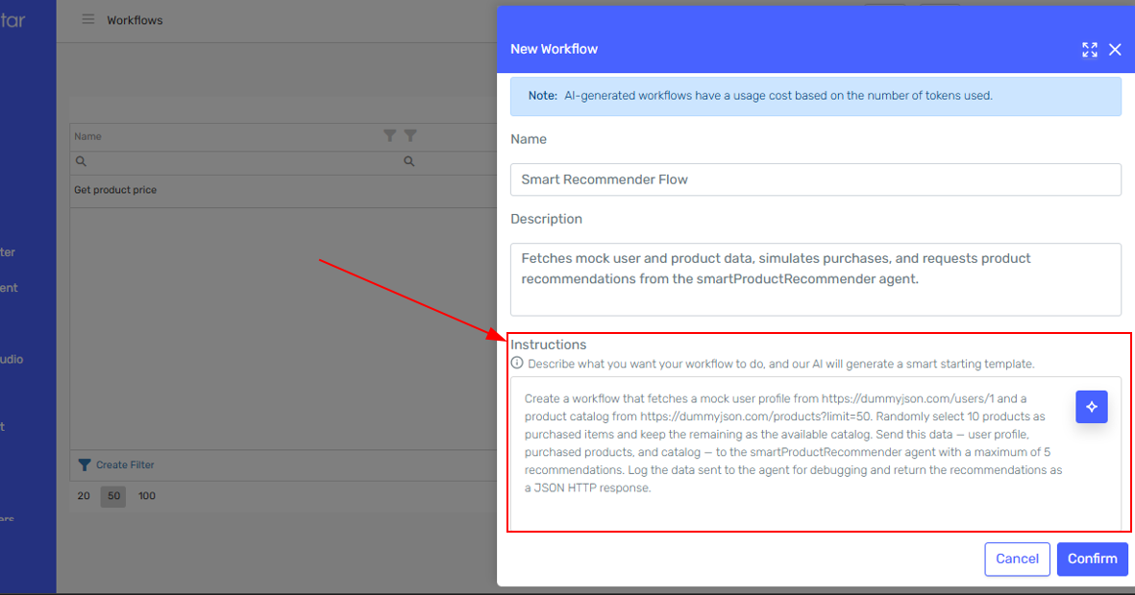Select page size 50
This screenshot has width=1135, height=595.
(x=114, y=496)
